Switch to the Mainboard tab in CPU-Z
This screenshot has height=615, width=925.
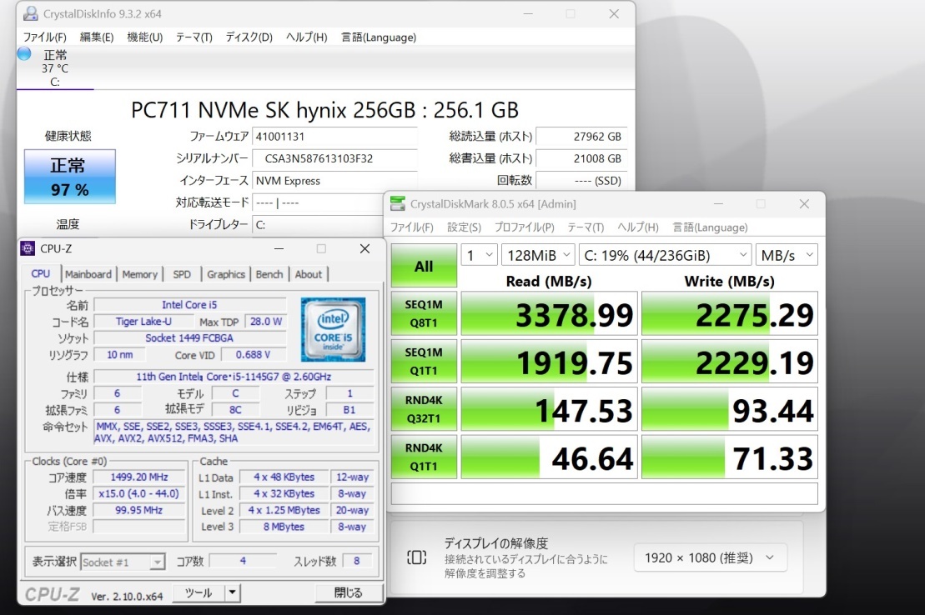tap(88, 274)
